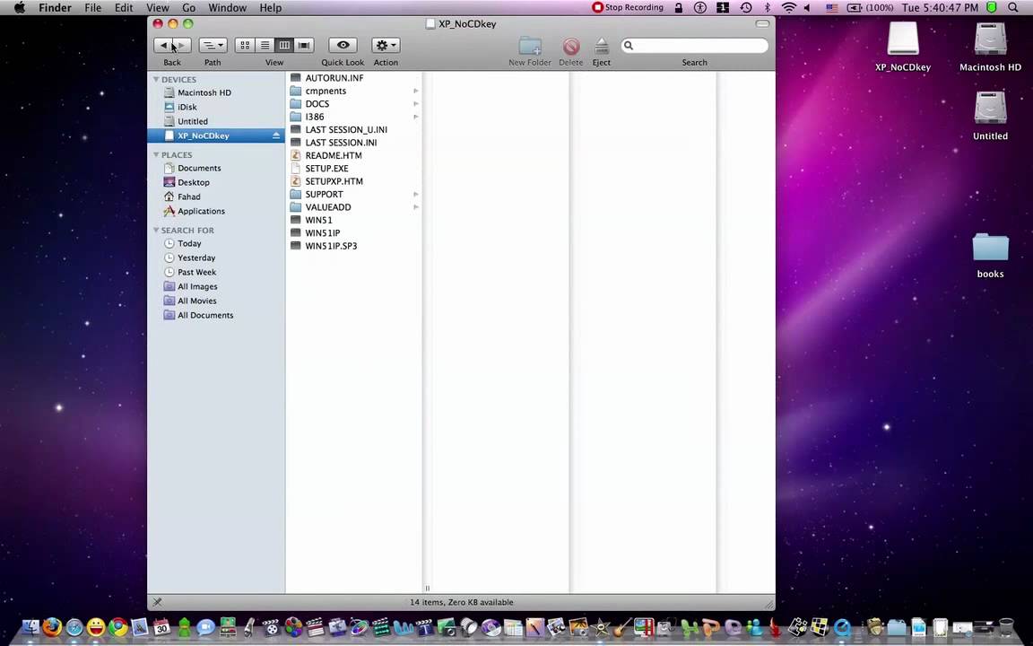Open the Wi-Fi menu bar icon
Image resolution: width=1033 pixels, height=646 pixels.
tap(788, 8)
